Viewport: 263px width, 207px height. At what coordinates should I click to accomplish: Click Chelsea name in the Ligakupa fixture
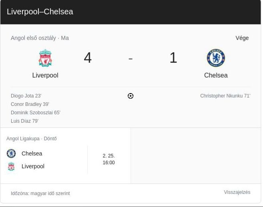pos(32,153)
